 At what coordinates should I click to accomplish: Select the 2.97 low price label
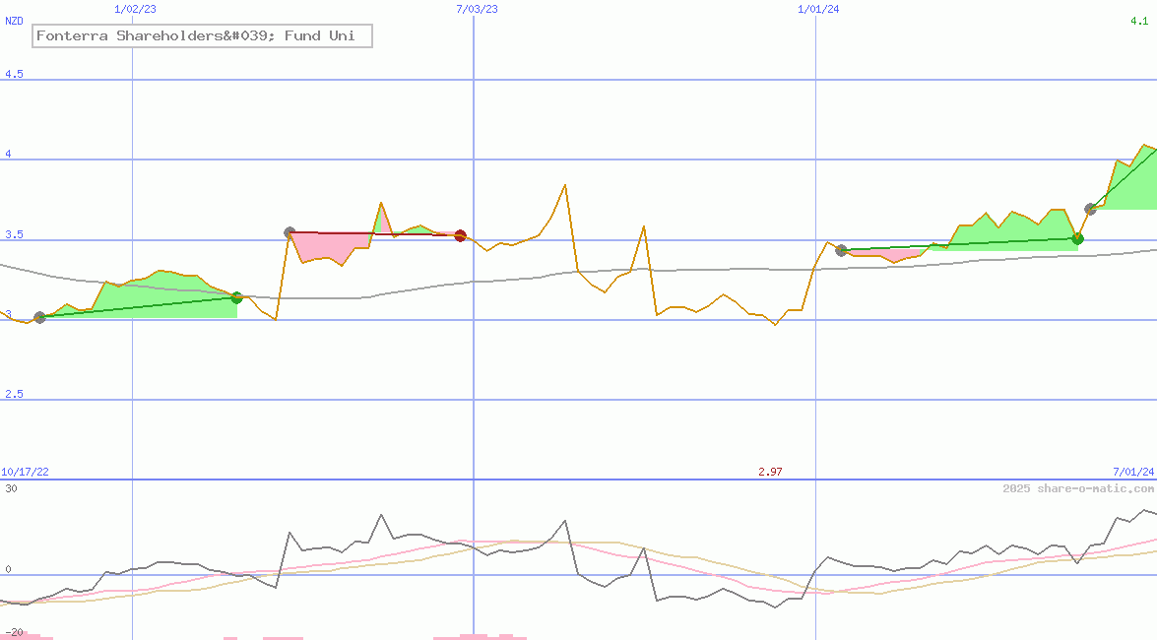click(770, 472)
